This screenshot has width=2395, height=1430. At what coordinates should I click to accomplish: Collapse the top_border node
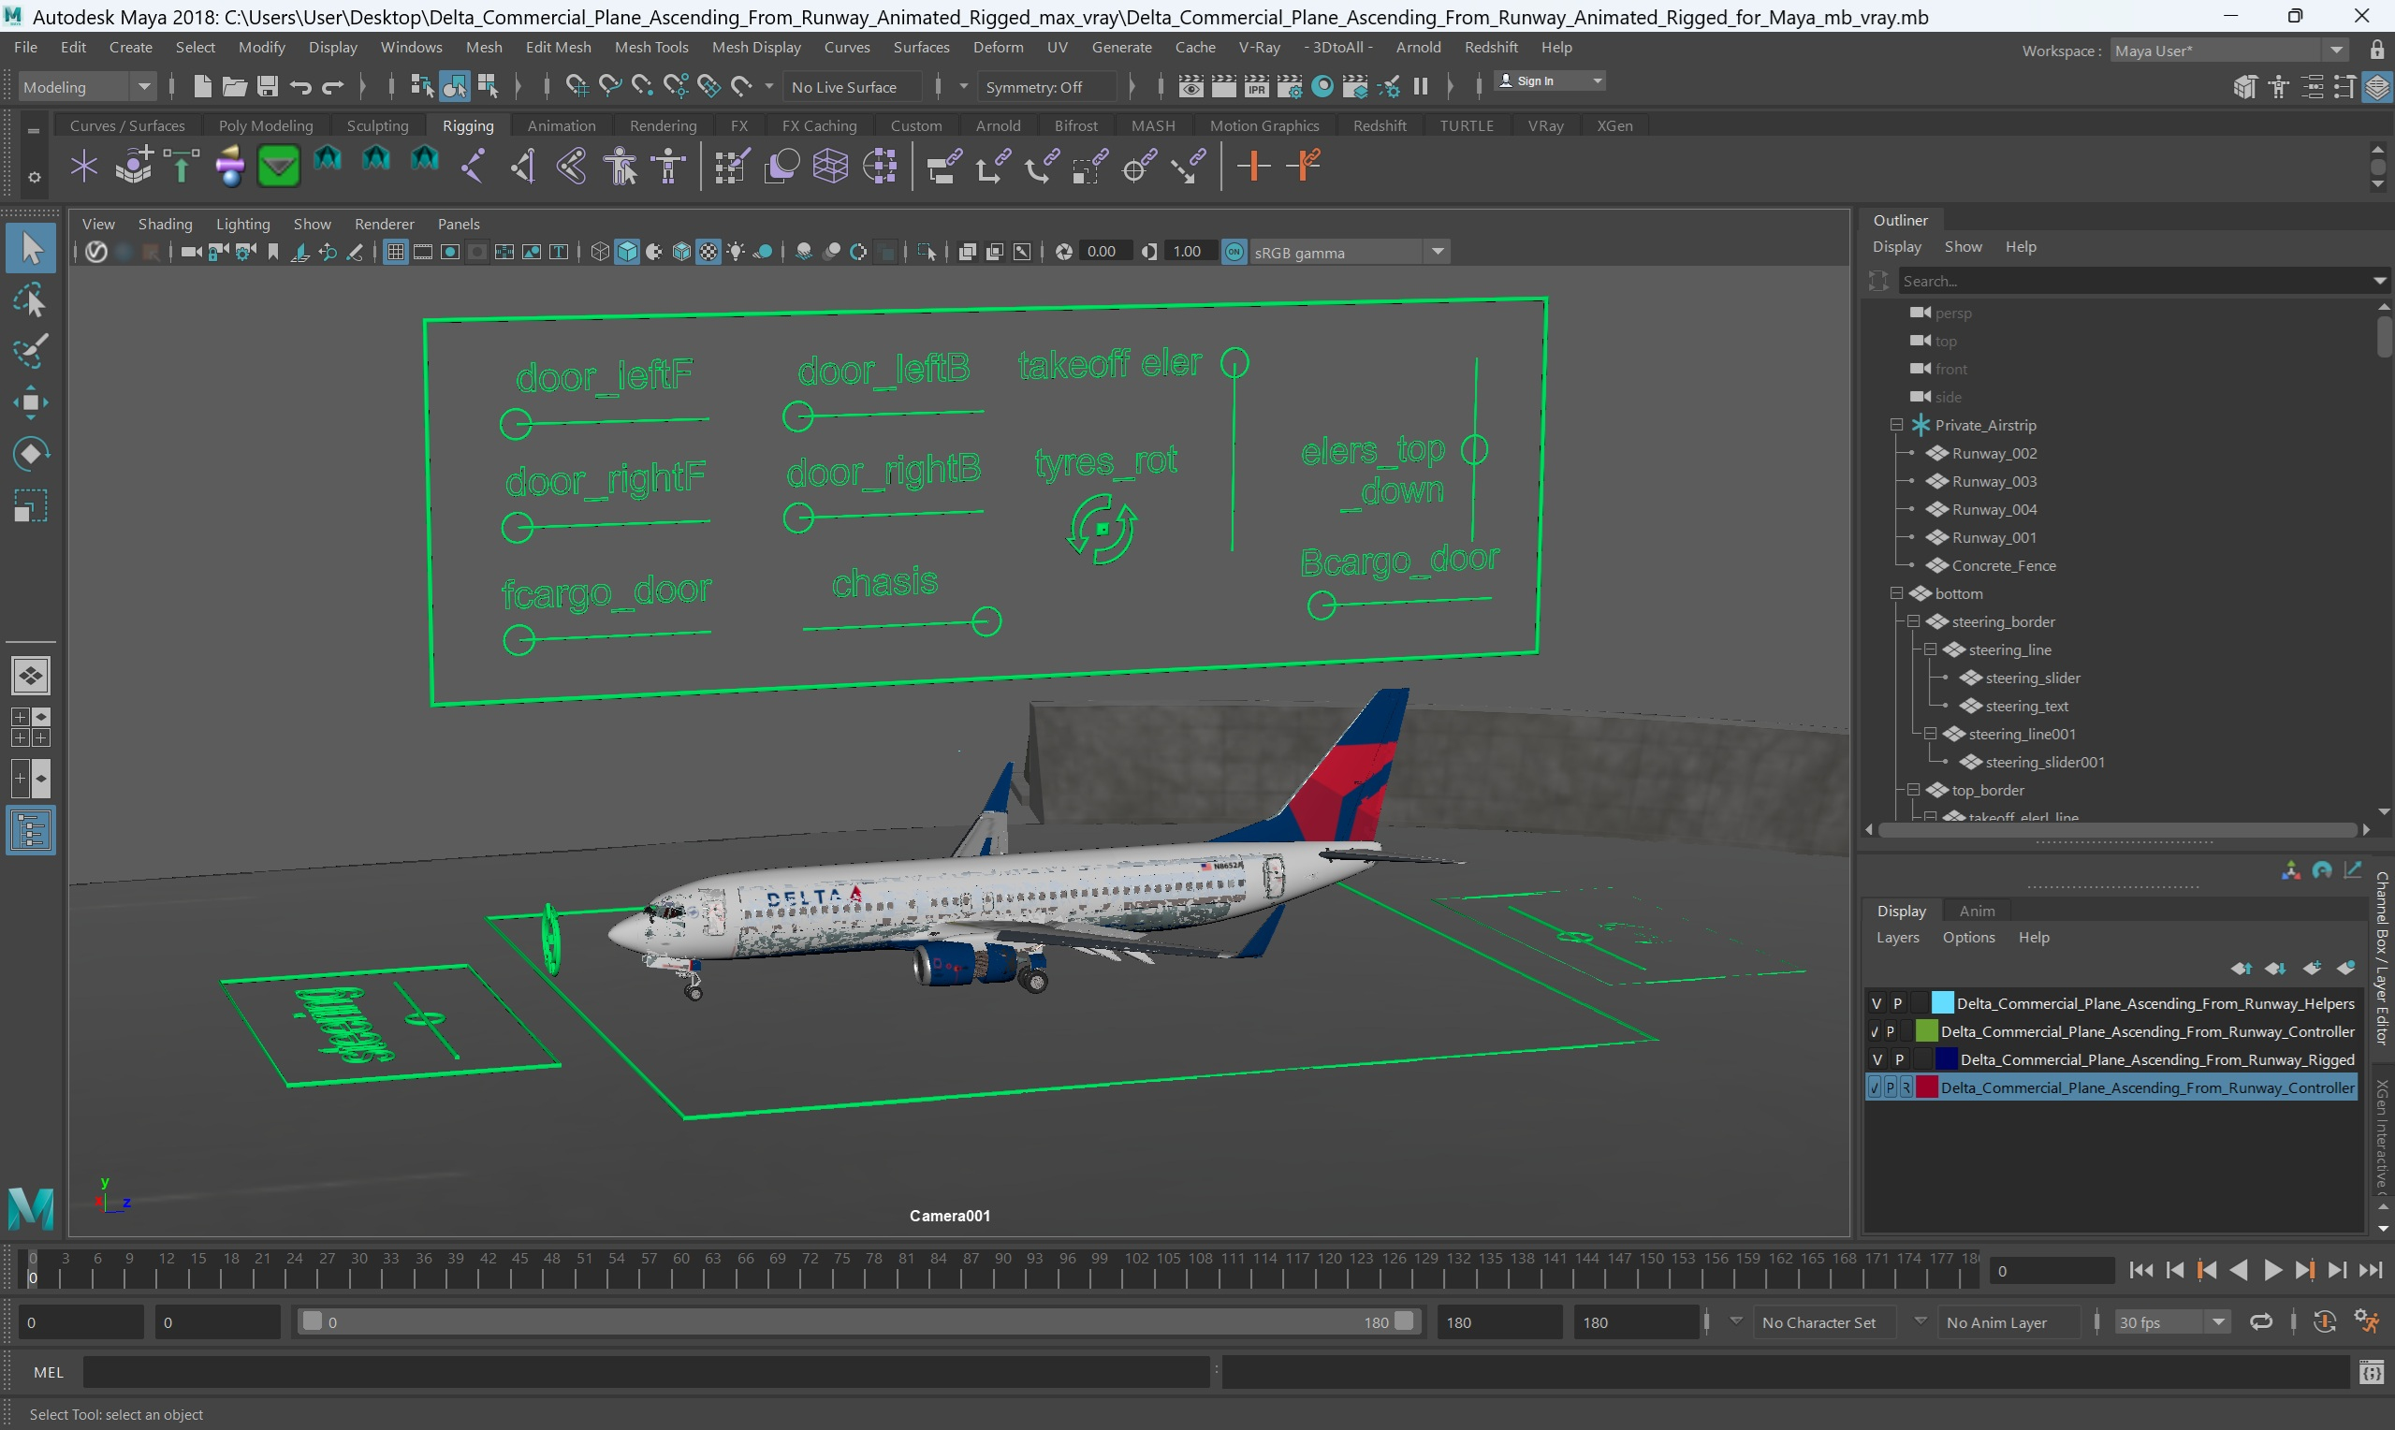point(1913,790)
